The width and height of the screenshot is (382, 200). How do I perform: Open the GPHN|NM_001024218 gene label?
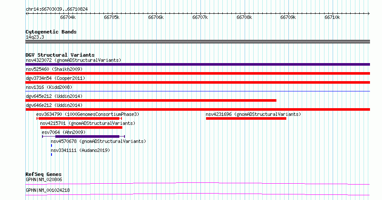tap(48, 190)
